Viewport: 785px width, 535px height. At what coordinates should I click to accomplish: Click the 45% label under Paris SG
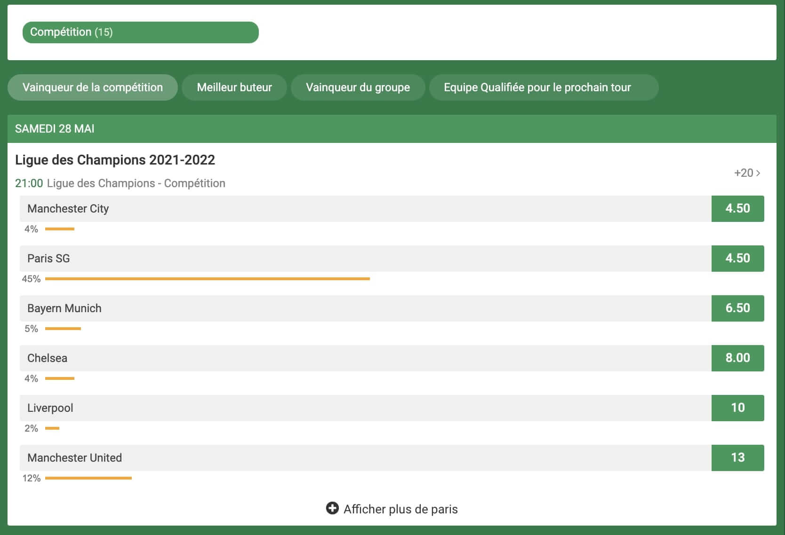[x=31, y=279]
